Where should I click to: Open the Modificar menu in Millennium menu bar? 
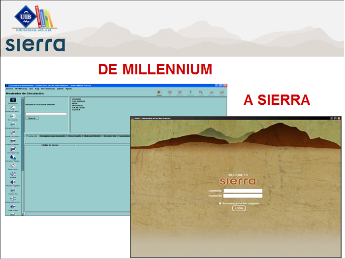pos(21,89)
